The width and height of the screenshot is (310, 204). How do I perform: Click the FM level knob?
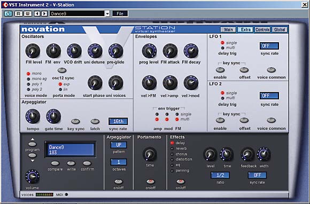tap(33, 51)
